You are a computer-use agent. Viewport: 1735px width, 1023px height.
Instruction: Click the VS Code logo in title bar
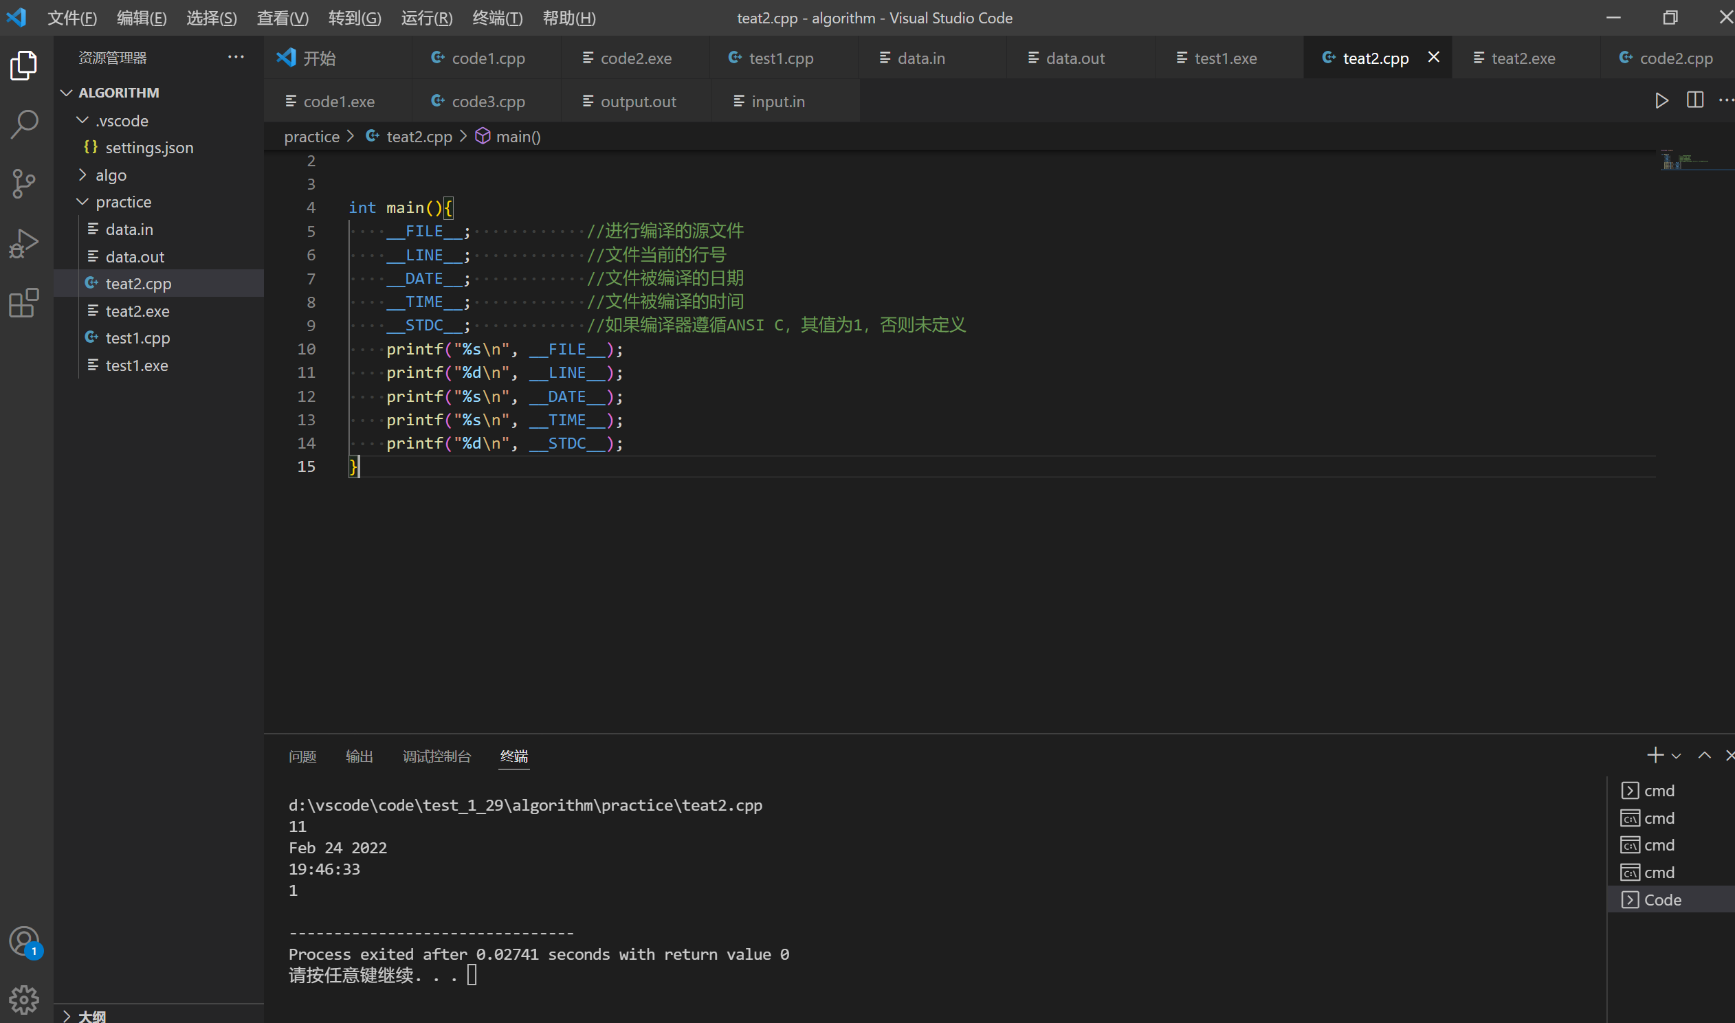point(16,17)
